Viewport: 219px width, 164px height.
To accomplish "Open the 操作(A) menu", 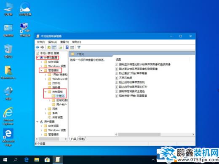I will pyautogui.click(x=53, y=42).
